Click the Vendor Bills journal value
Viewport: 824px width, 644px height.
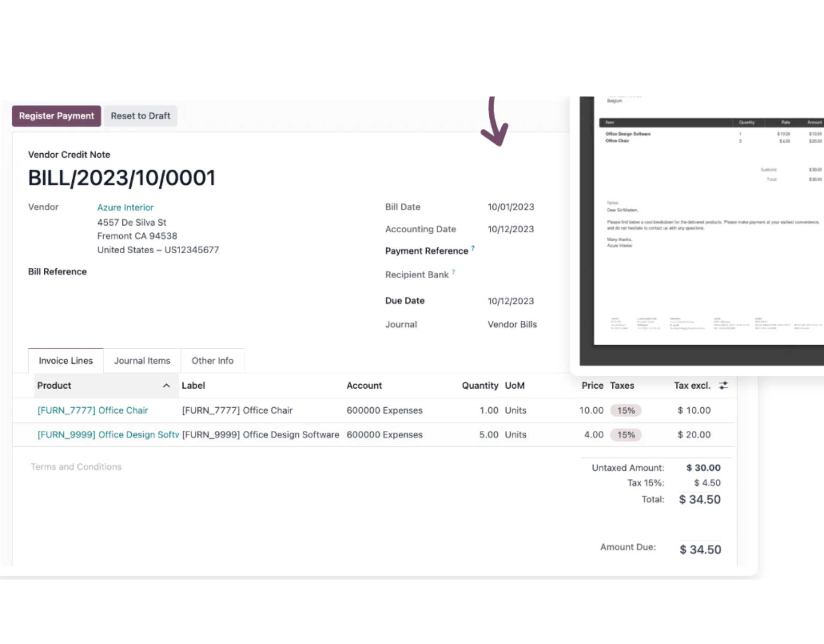click(x=512, y=325)
